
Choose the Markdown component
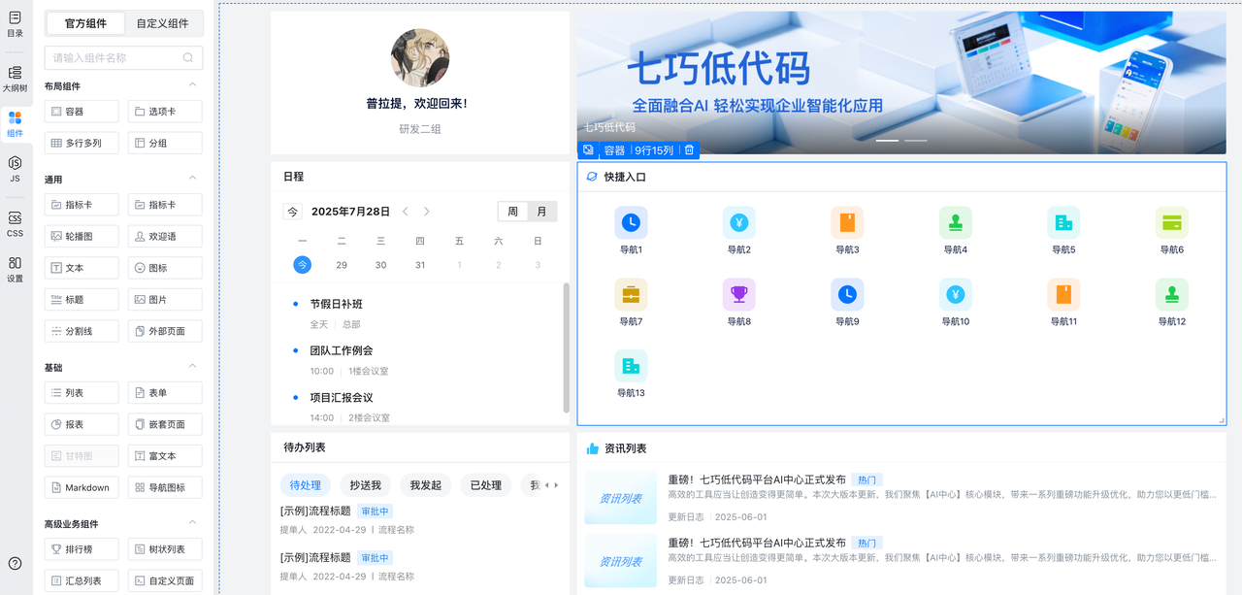pos(82,487)
